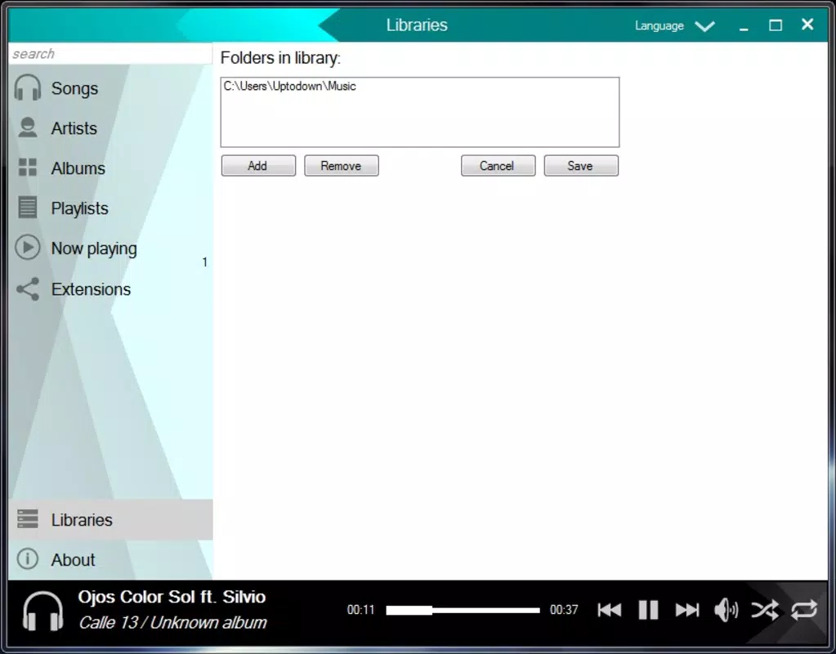The width and height of the screenshot is (836, 654).
Task: Select C:\Users\Uptodown\Music folder entry
Action: pos(289,86)
